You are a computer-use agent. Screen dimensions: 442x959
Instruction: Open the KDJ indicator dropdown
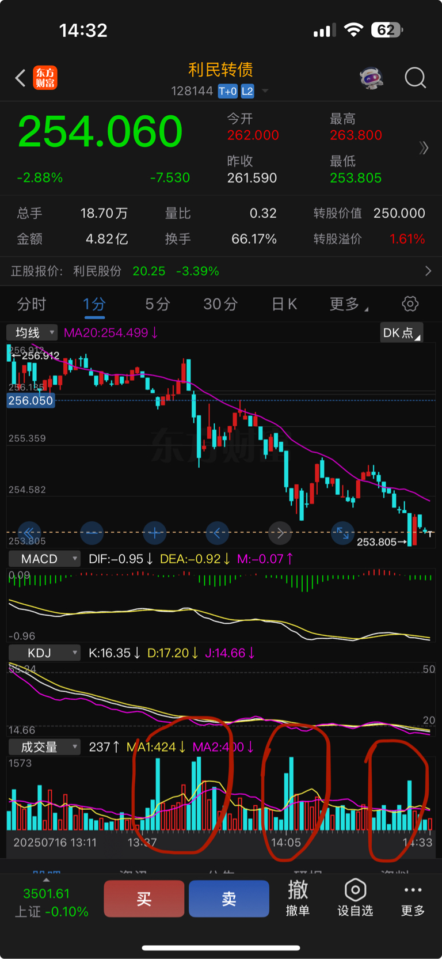[x=44, y=653]
